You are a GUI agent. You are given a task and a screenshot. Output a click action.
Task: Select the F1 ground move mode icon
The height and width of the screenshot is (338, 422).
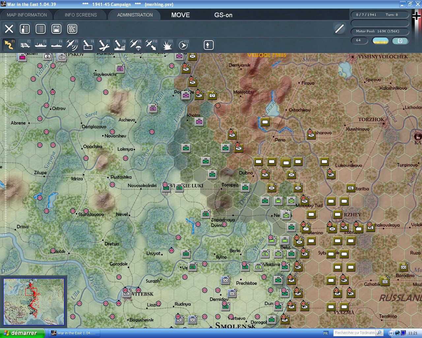(9, 45)
